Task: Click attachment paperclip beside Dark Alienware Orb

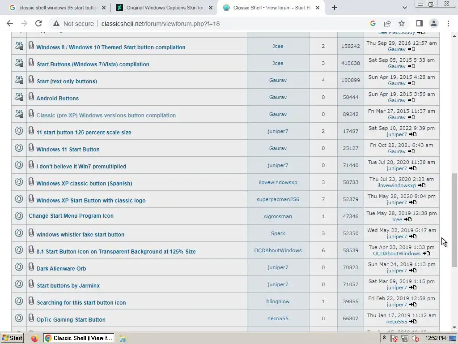Action: (31, 267)
